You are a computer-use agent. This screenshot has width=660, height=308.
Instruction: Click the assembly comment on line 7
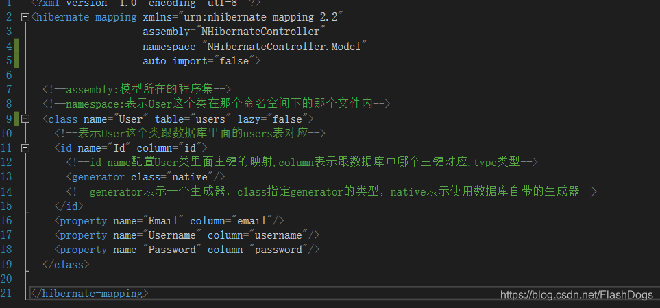point(137,90)
